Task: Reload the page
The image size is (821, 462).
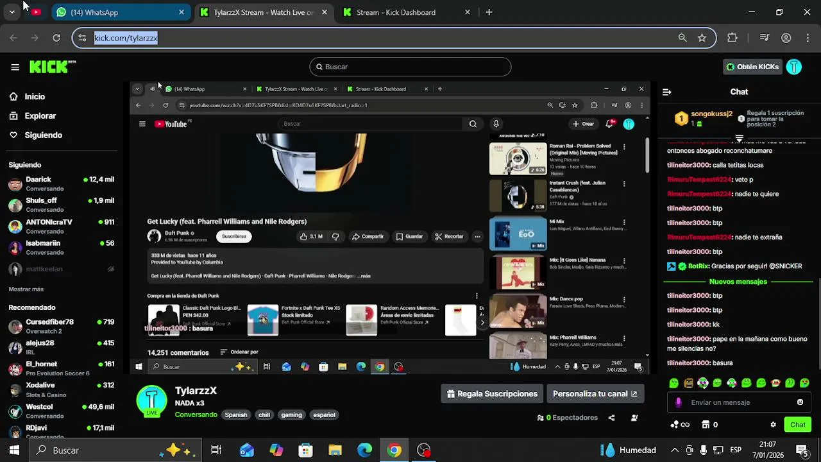Action: click(56, 38)
